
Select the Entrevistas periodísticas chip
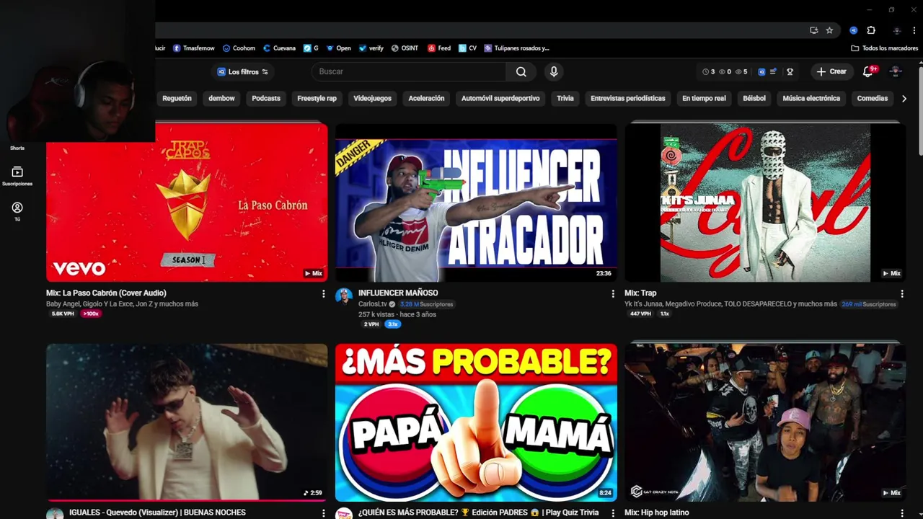pos(627,98)
